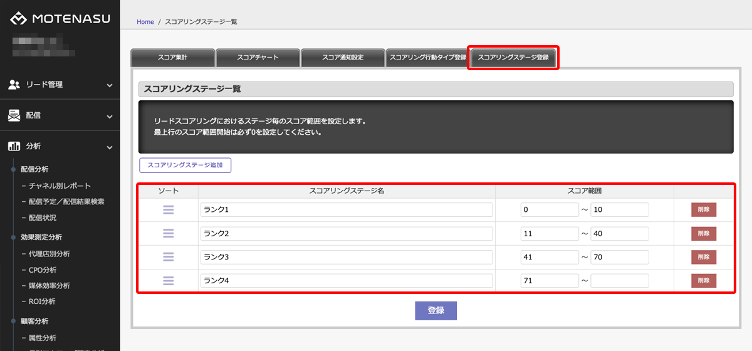Image resolution: width=752 pixels, height=351 pixels.
Task: Expand the リード管理 menu chevron
Action: tap(110, 85)
